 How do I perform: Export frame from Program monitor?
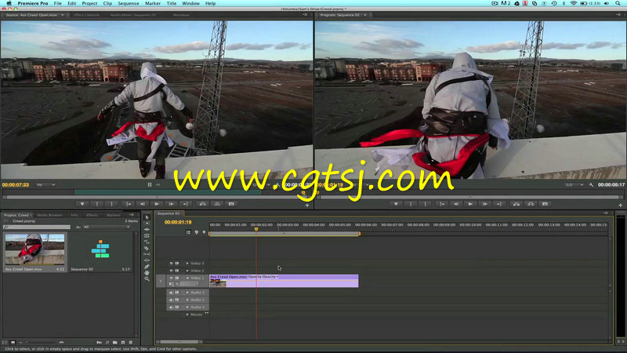(545, 204)
